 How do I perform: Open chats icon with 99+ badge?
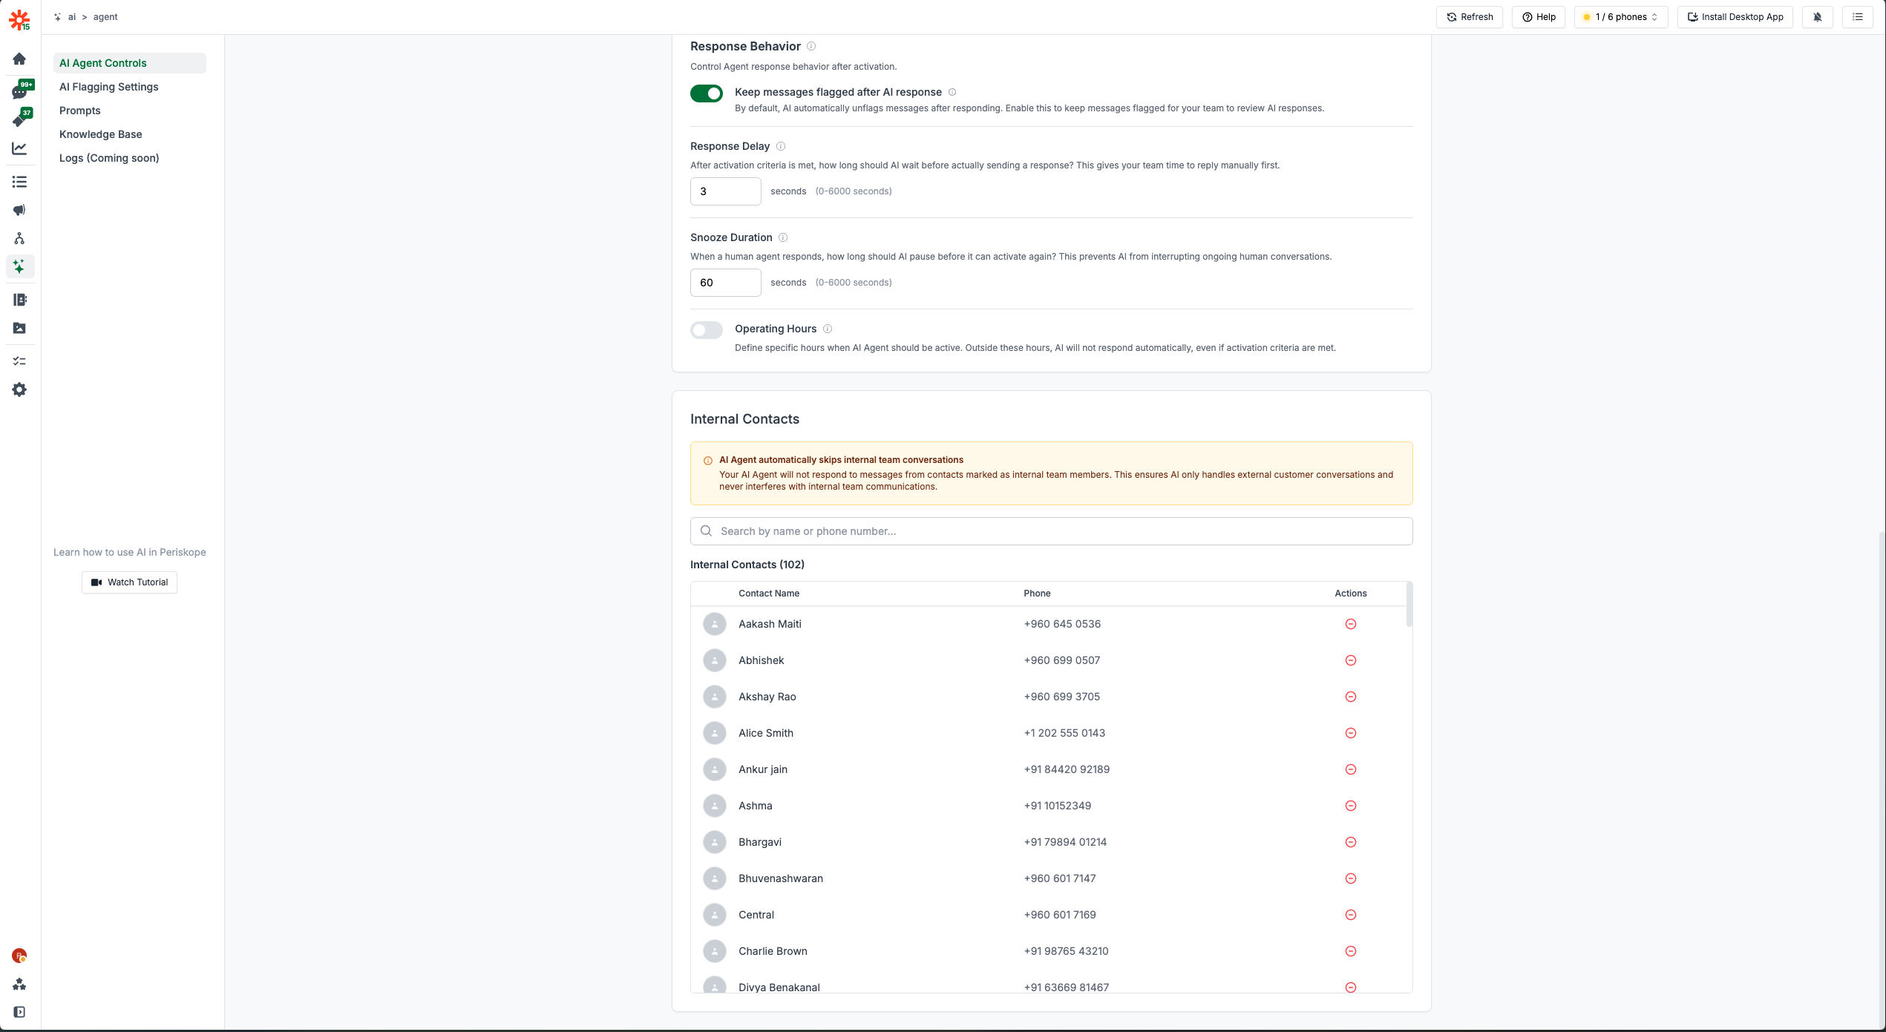tap(19, 92)
